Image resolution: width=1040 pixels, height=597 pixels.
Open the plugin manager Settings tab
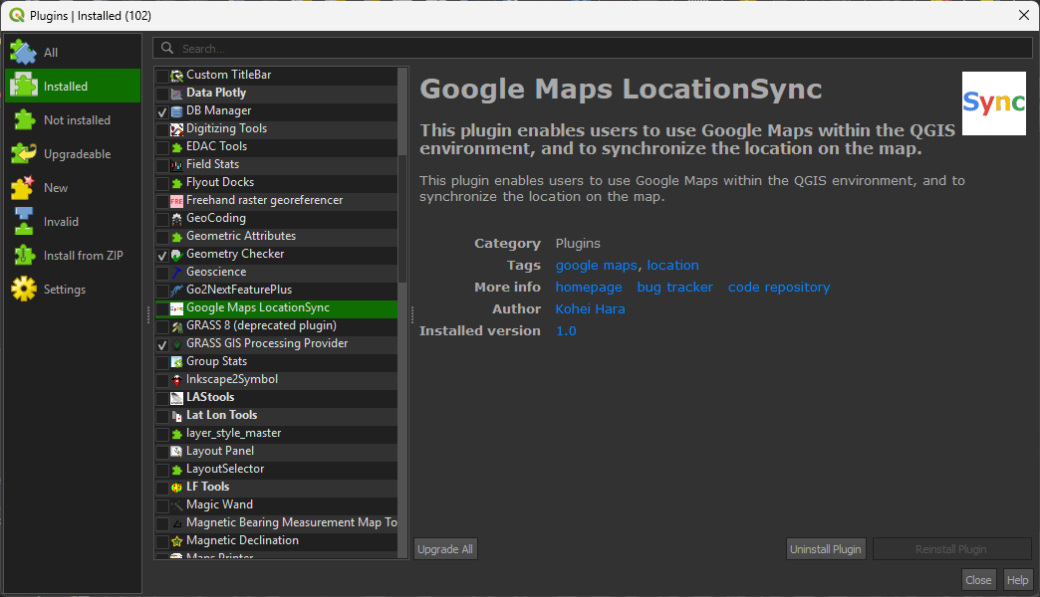73,289
